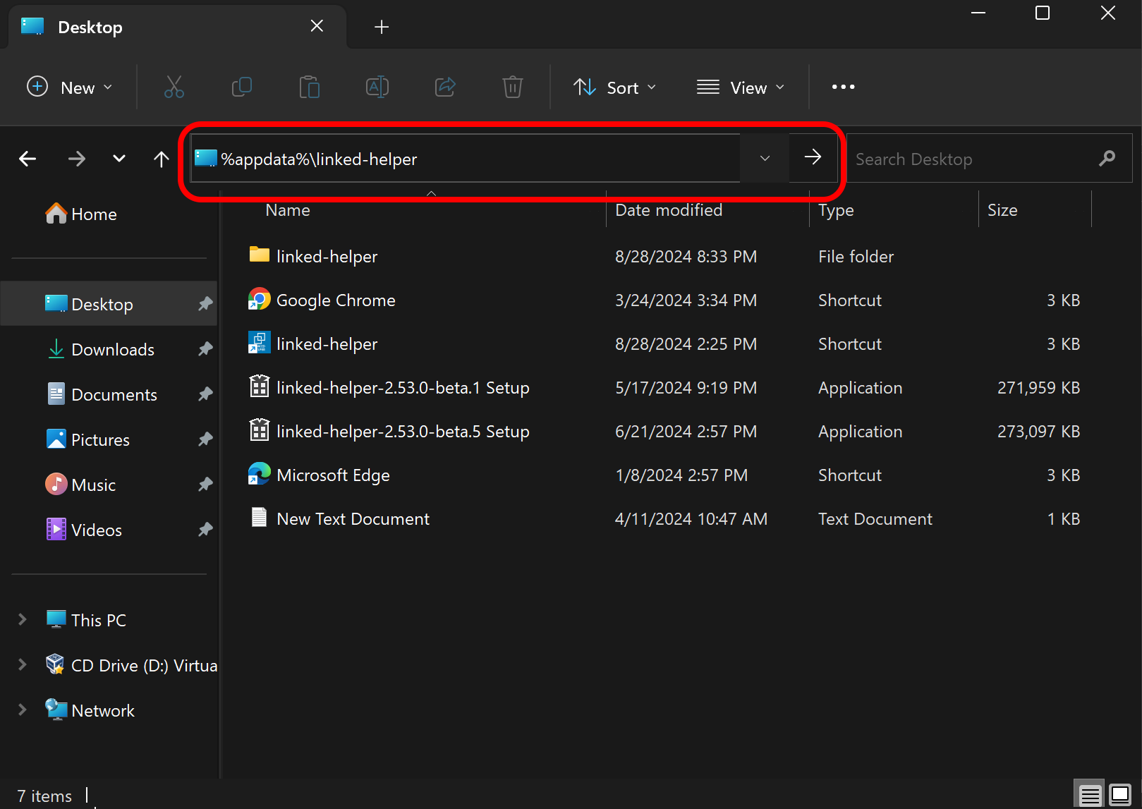Open the View dropdown menu

(741, 87)
